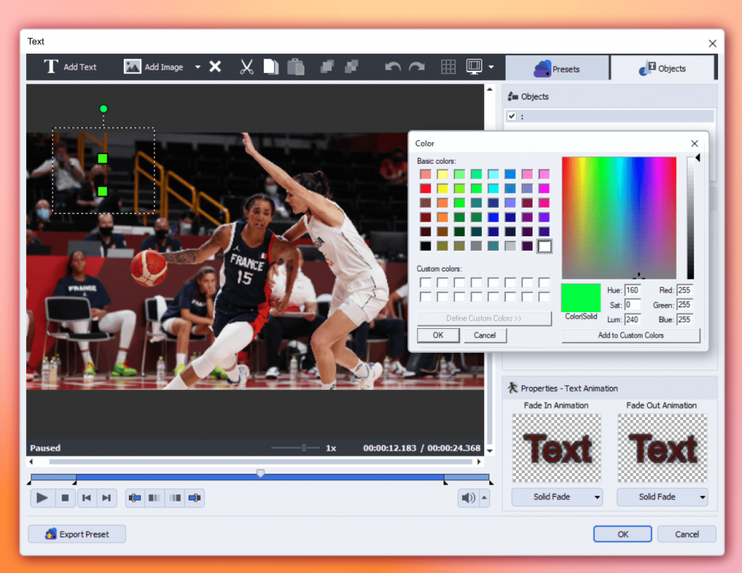Click the speaker volume icon
Image resolution: width=742 pixels, height=573 pixels.
(469, 498)
